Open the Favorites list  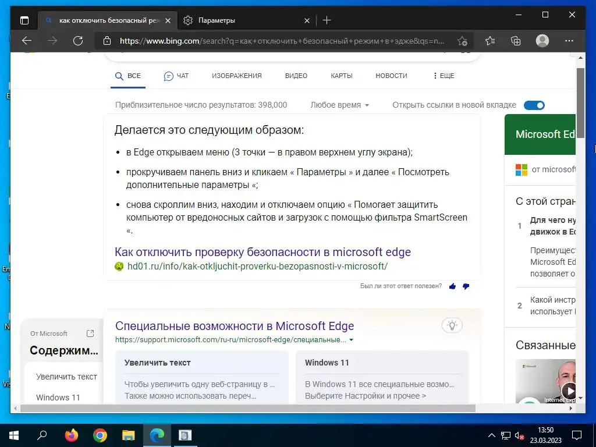tap(490, 41)
